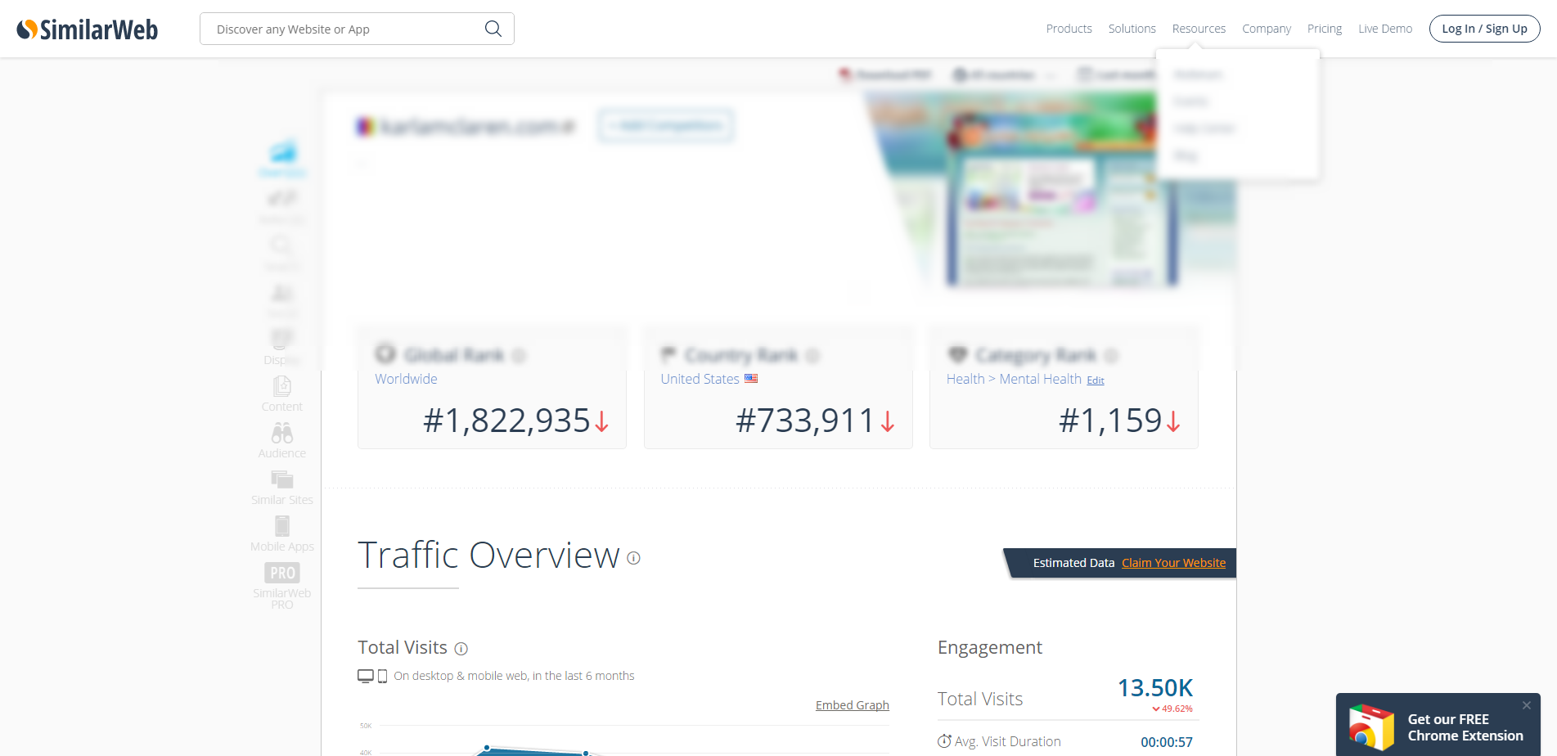Click the mobile device icon

[382, 677]
